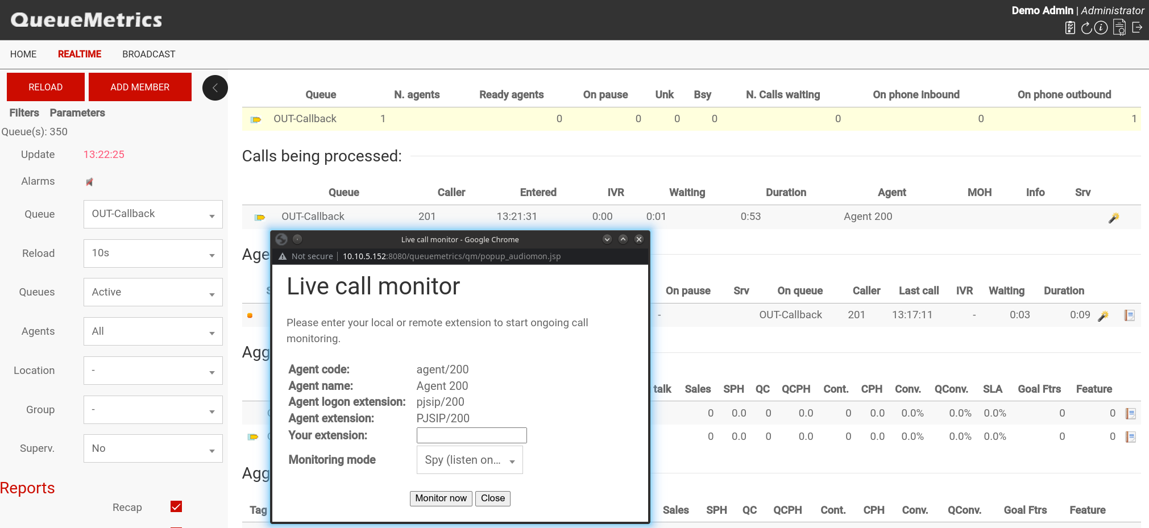Switch to the Parameters tab
Image resolution: width=1149 pixels, height=528 pixels.
tap(77, 113)
